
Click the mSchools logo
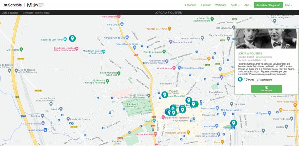click(x=12, y=5)
